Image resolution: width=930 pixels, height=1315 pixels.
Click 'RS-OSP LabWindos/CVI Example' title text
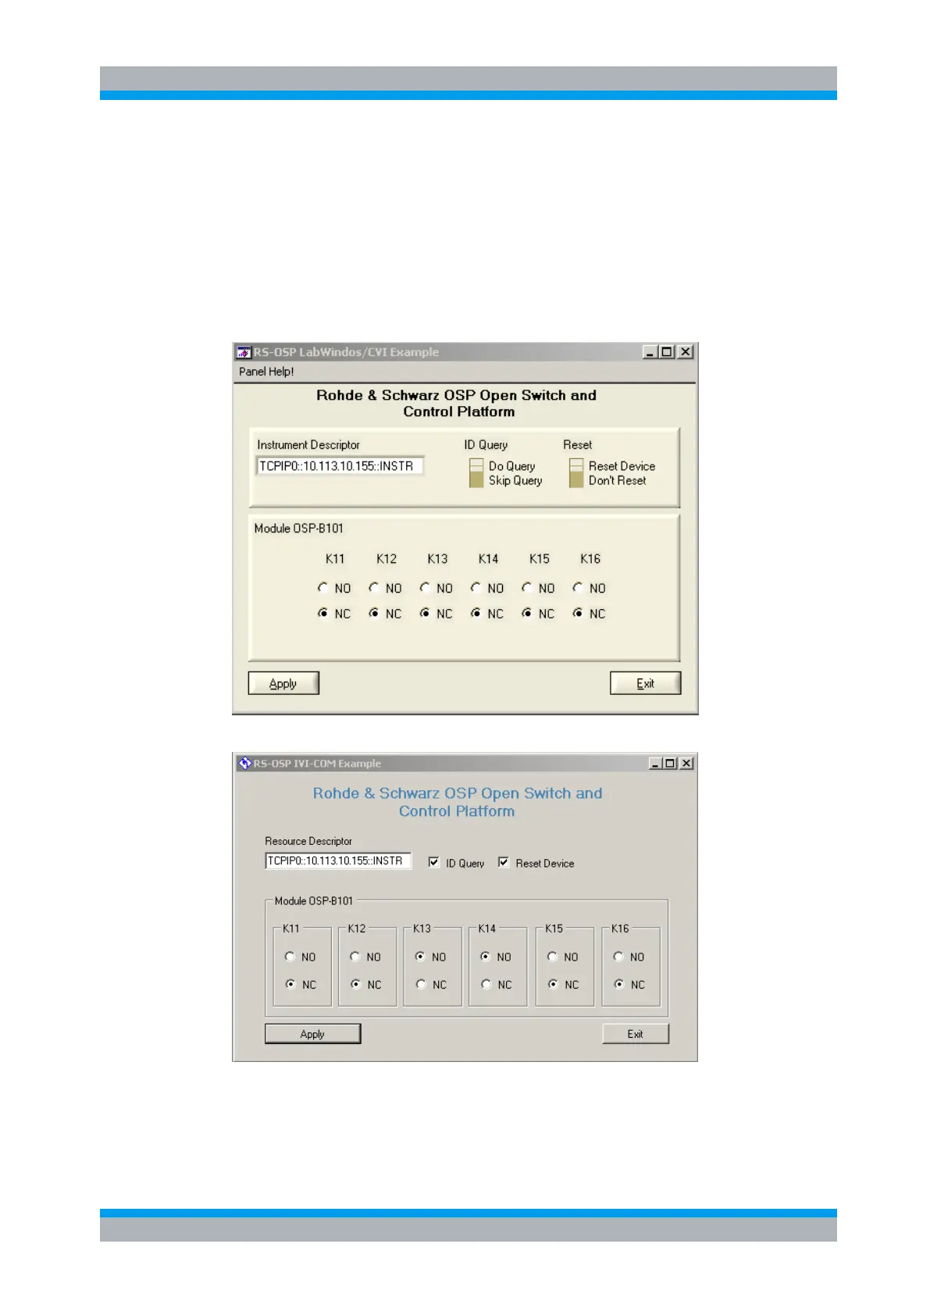[x=346, y=352]
